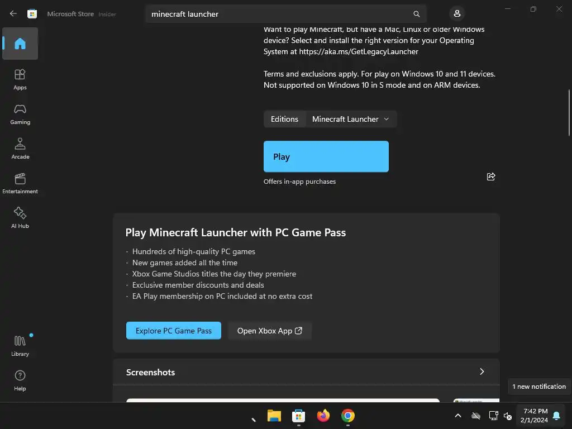Click the '1 new notification' tooltip
The image size is (572, 429).
(539, 387)
